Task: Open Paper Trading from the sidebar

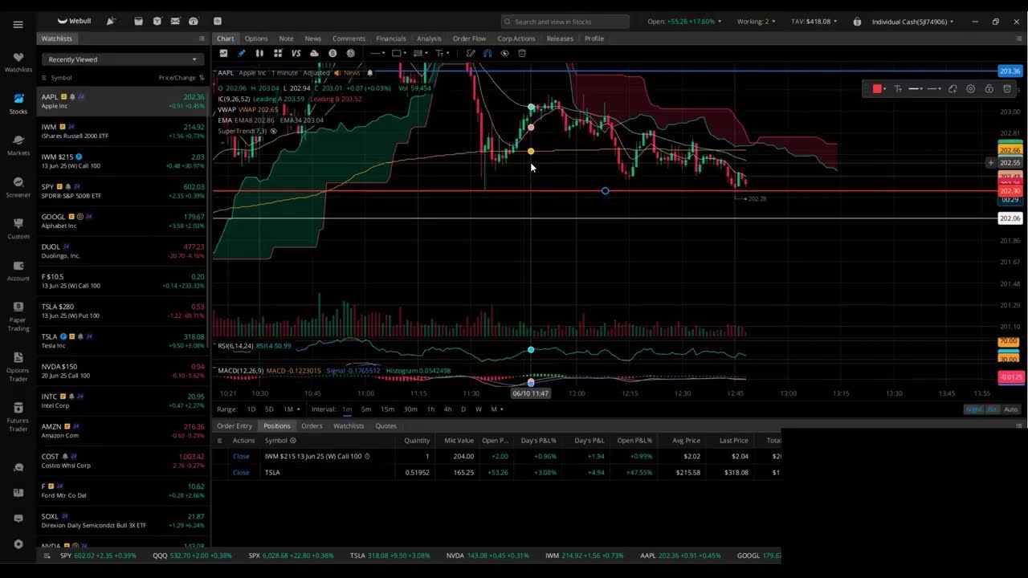Action: [18, 316]
